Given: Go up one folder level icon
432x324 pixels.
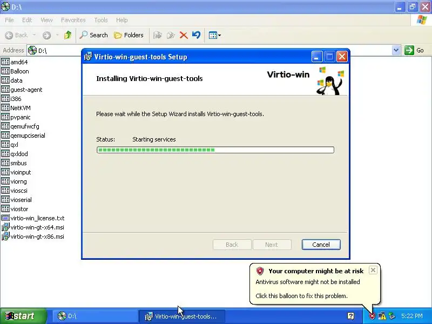Looking at the screenshot, I should [x=68, y=35].
